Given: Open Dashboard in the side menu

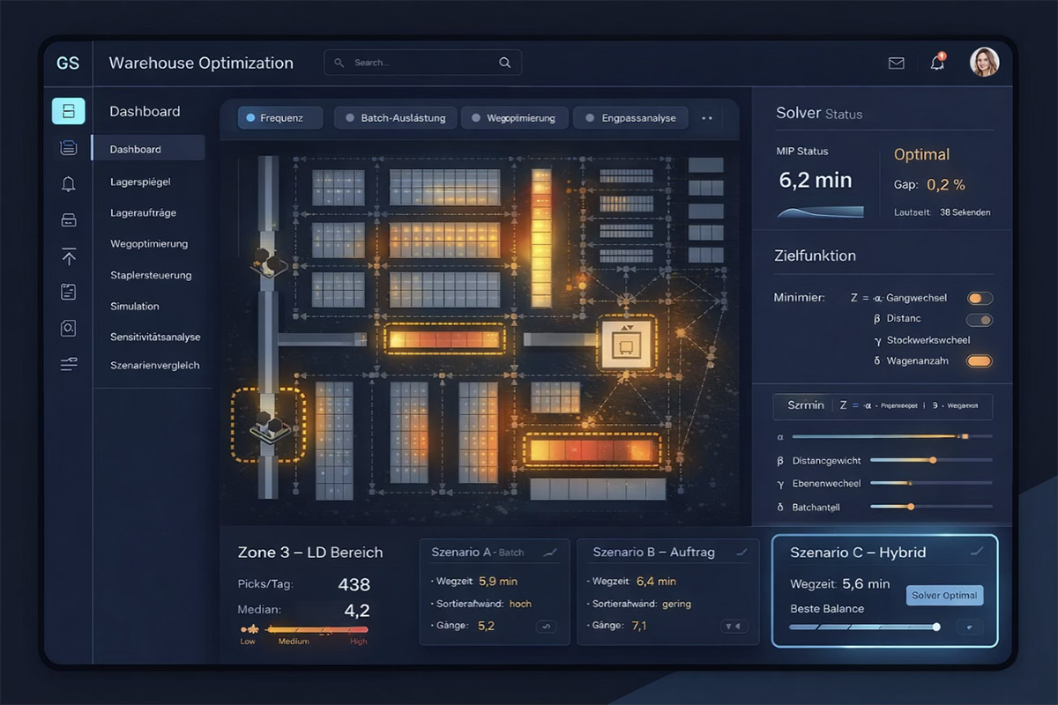Looking at the screenshot, I should tap(148, 149).
